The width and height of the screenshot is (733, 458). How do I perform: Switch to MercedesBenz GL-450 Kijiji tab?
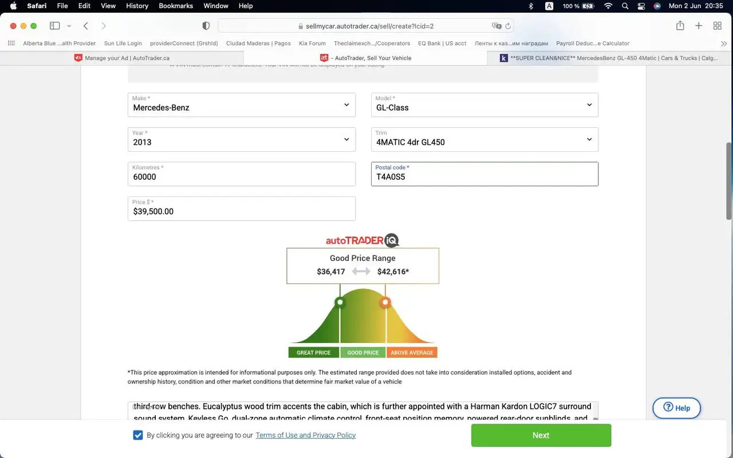(x=610, y=58)
